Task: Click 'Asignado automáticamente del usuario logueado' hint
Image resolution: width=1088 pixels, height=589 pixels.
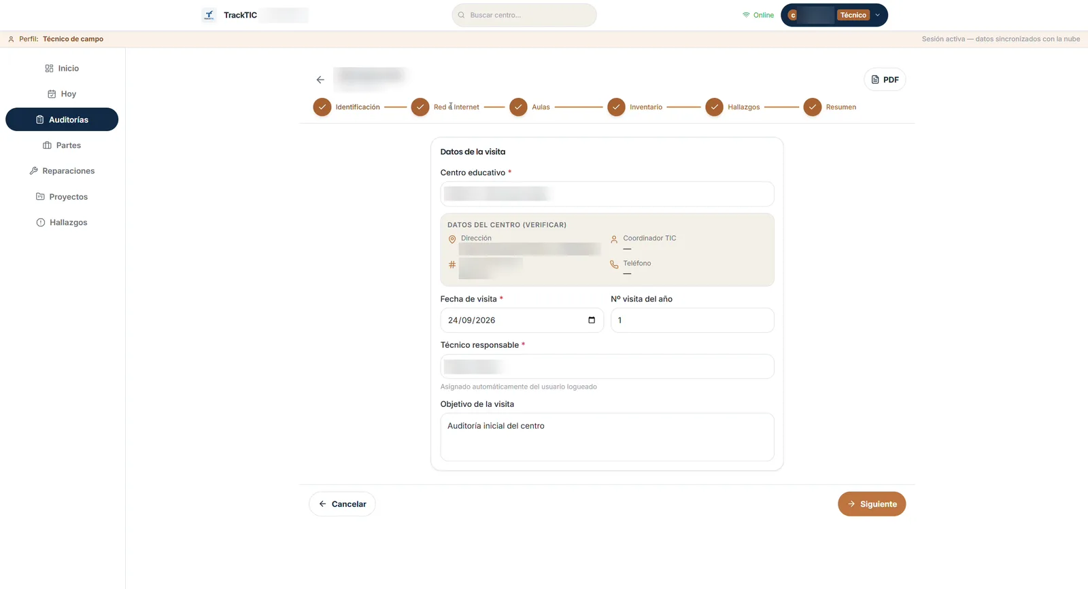Action: click(x=519, y=387)
